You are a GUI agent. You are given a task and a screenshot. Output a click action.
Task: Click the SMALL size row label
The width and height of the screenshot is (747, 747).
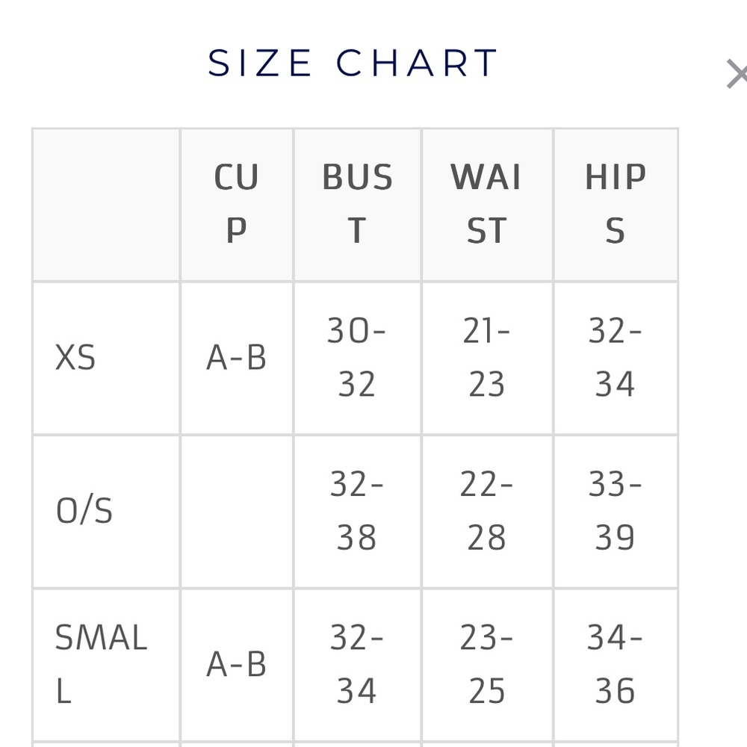[100, 664]
